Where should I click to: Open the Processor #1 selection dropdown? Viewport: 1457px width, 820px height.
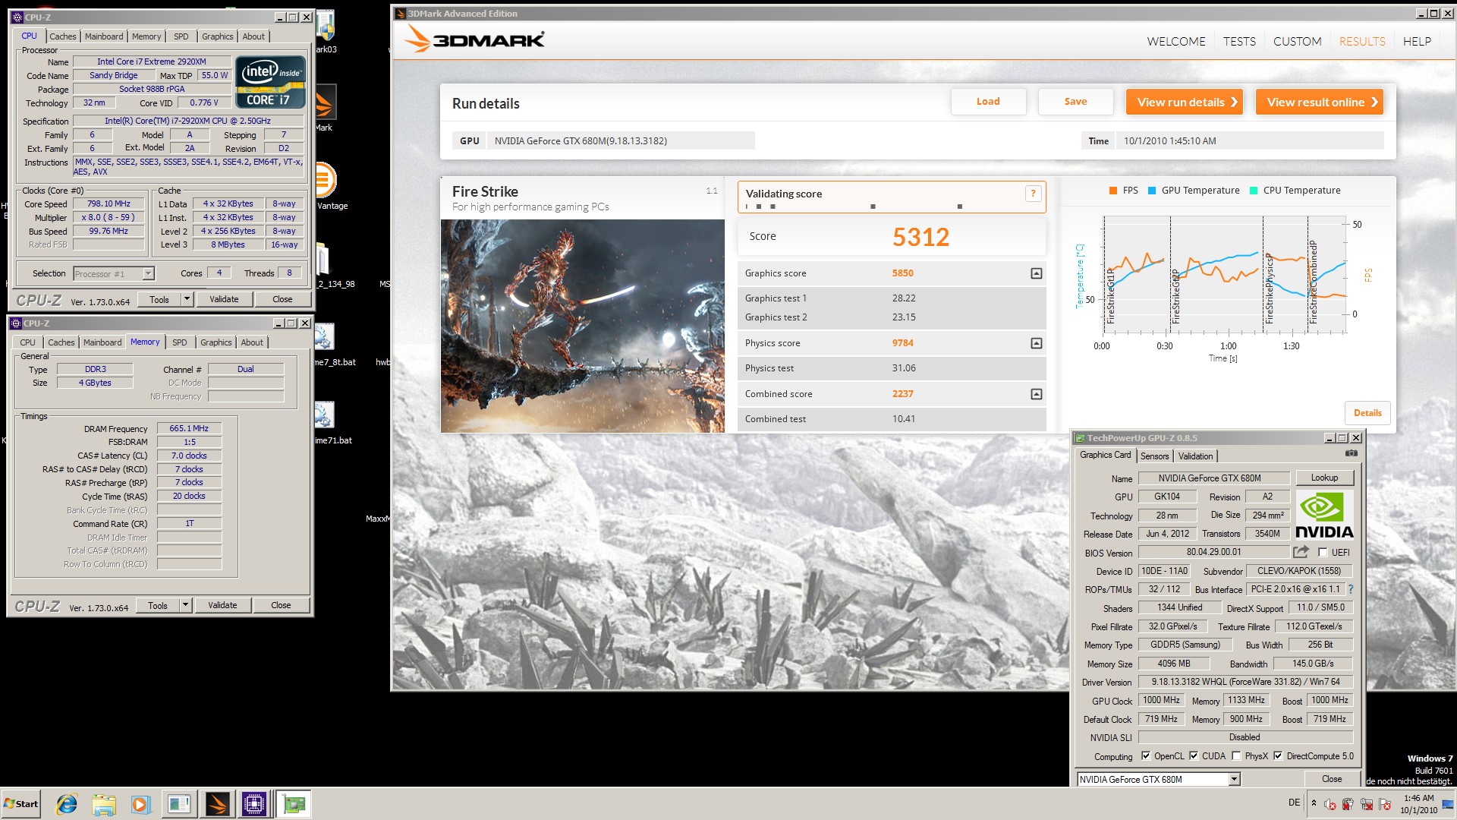(148, 273)
